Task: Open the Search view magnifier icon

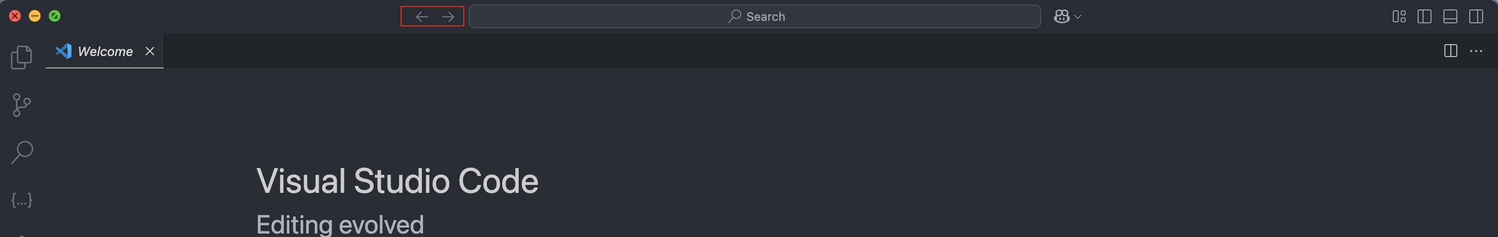Action: [x=22, y=153]
